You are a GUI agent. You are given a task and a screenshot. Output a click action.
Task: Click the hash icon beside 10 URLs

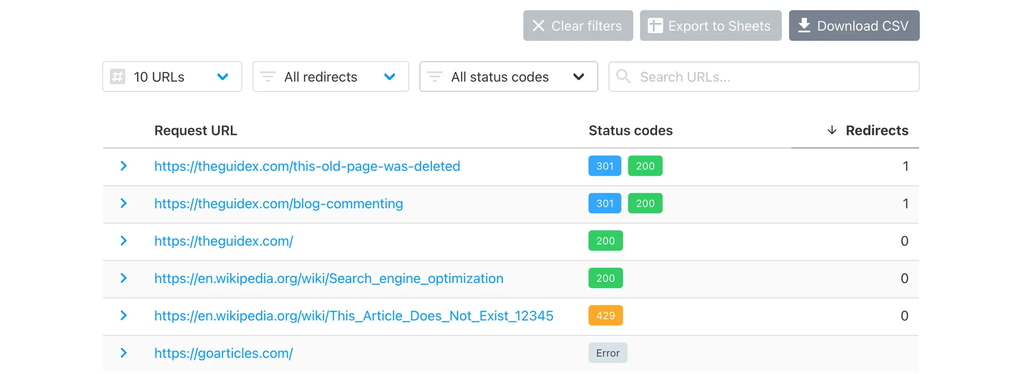pyautogui.click(x=118, y=77)
